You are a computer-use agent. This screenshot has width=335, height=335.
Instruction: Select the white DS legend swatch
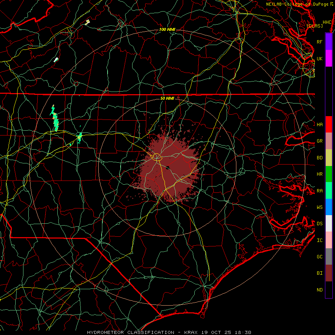329,223
